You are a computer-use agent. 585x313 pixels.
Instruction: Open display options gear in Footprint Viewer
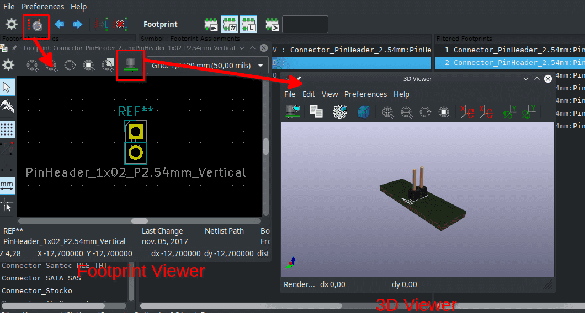click(8, 65)
